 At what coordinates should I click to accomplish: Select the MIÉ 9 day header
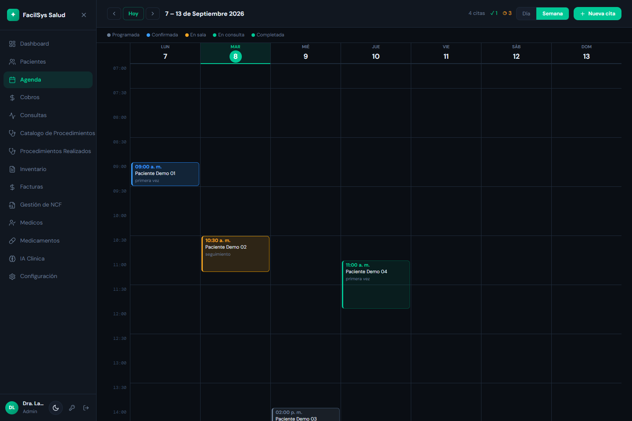(305, 53)
